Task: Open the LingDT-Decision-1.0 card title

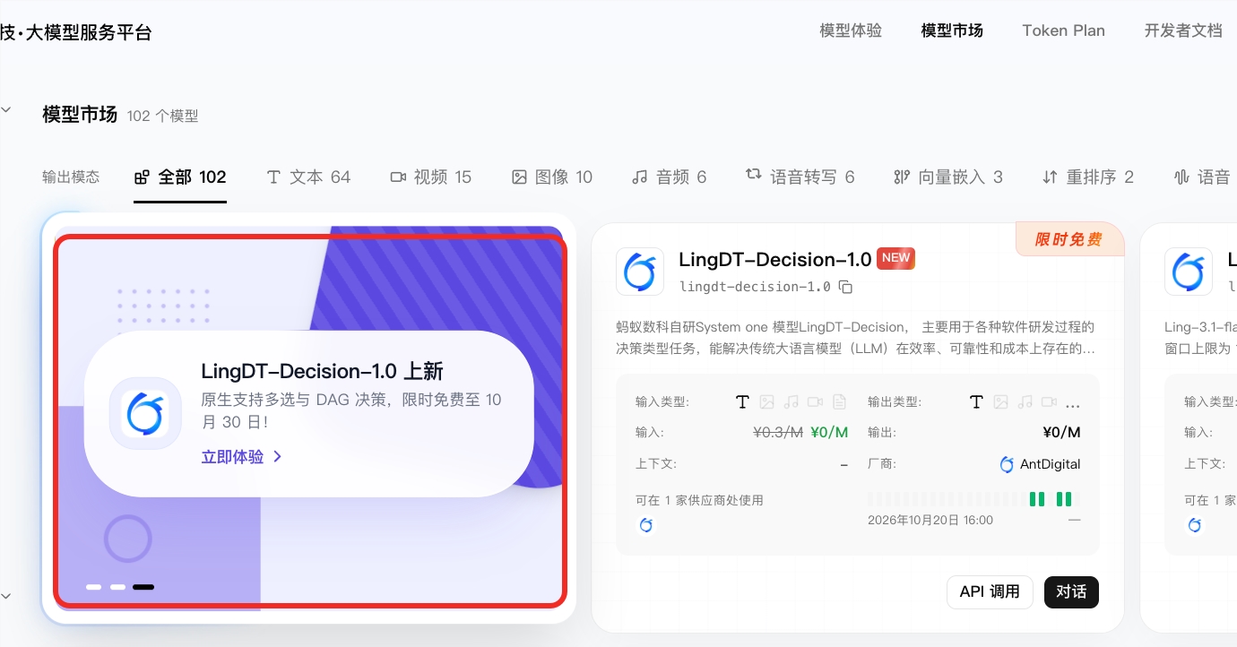Action: (775, 260)
